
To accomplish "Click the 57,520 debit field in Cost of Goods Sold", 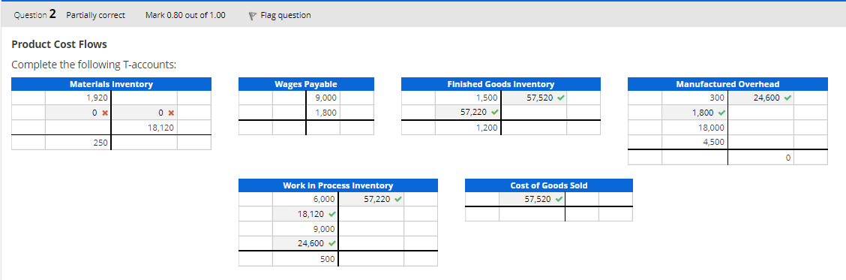I will point(532,199).
